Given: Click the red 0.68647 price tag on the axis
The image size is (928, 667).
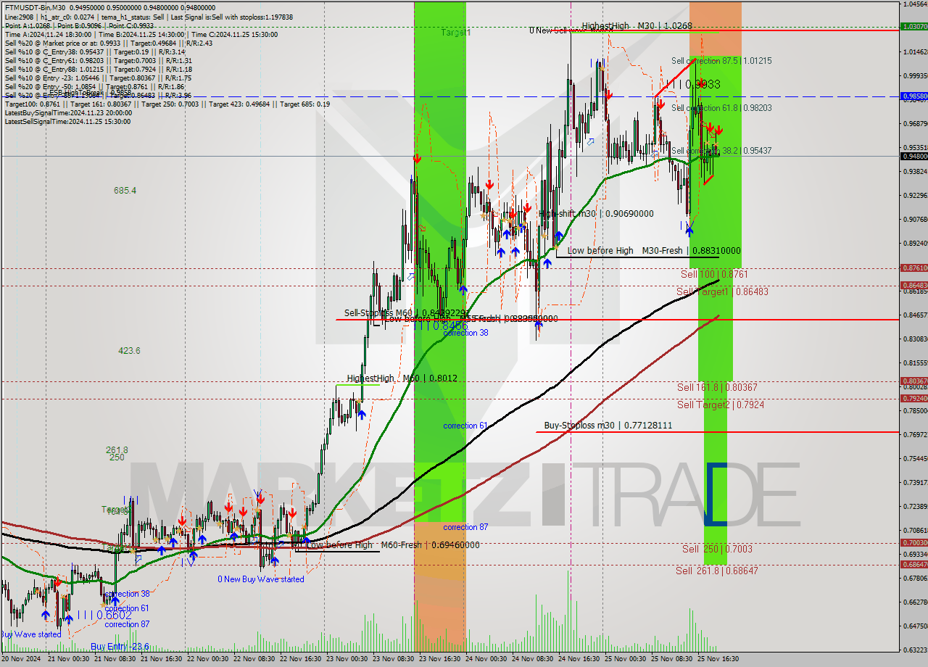Looking at the screenshot, I should 913,564.
